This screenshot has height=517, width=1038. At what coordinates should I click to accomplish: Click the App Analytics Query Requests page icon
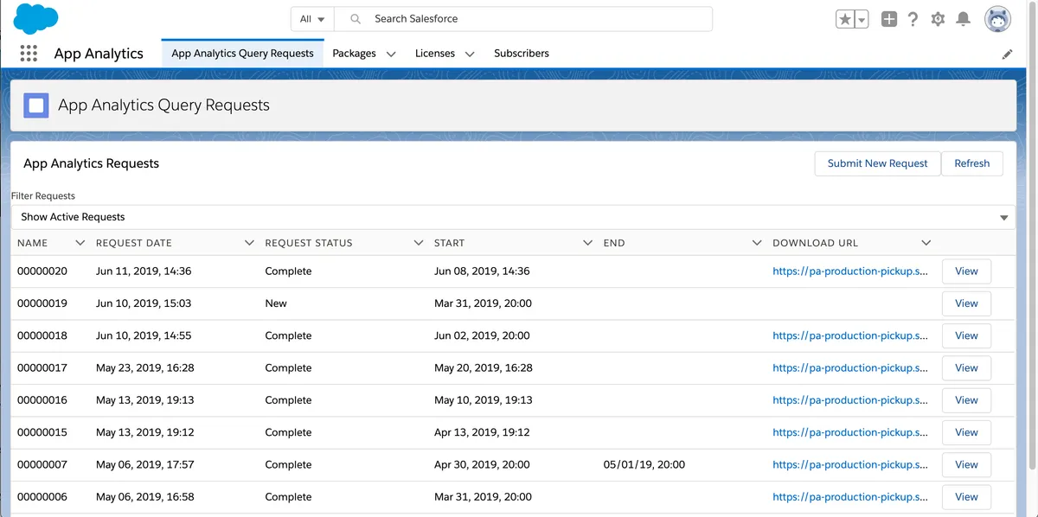(36, 105)
